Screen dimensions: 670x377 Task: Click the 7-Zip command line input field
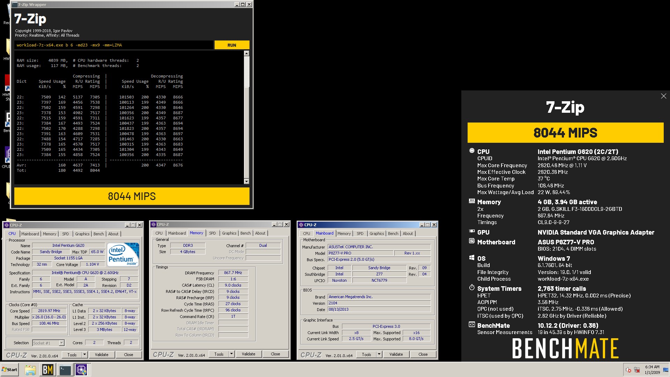(114, 45)
